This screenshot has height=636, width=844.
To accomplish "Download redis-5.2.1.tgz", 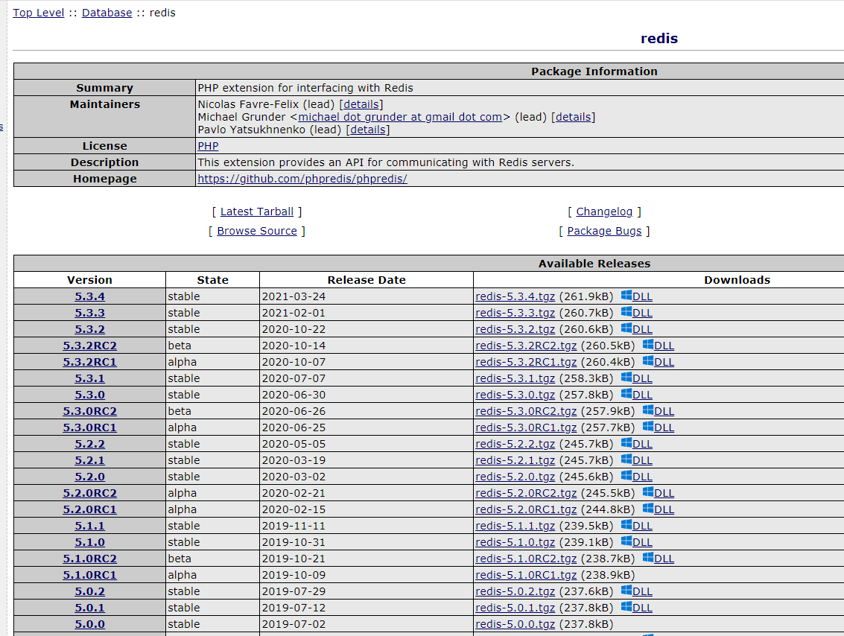I will pyautogui.click(x=515, y=460).
